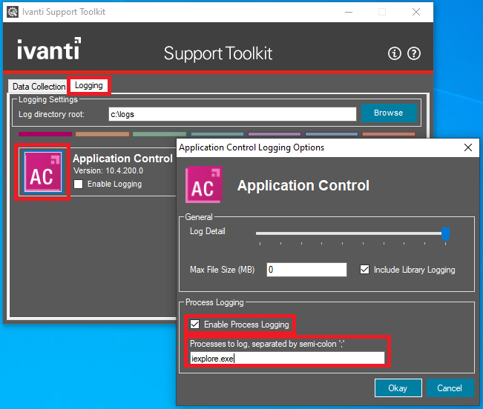Toggle the Enable Logging checkbox

79,184
